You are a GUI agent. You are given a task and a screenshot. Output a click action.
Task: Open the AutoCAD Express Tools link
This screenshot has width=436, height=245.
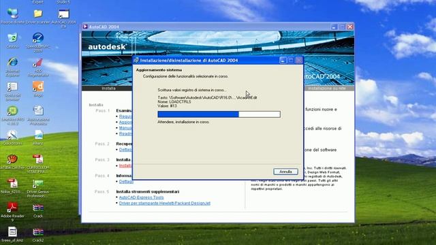(x=141, y=197)
